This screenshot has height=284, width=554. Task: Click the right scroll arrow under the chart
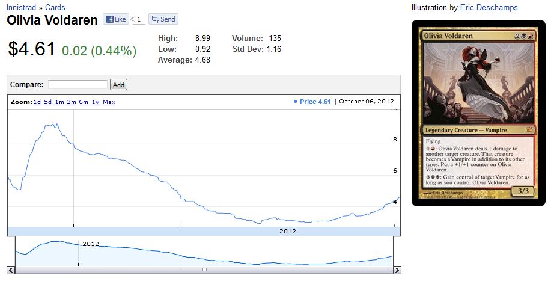397,270
